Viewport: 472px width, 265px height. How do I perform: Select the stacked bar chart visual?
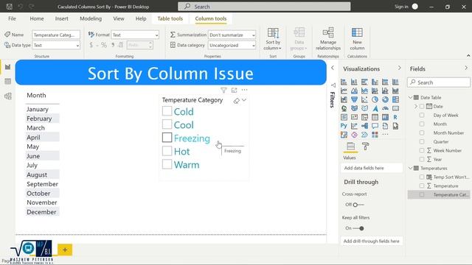pos(344,82)
